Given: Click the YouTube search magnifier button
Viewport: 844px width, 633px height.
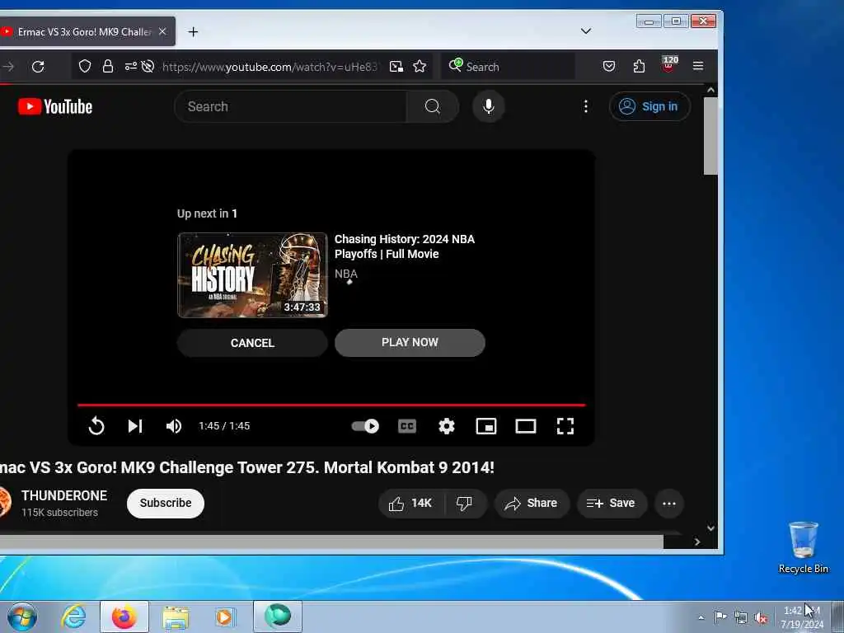Looking at the screenshot, I should pos(432,106).
